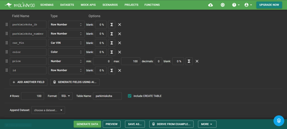Image resolution: width=287 pixels, height=129 pixels.
Task: Remove the id field
Action: pyautogui.click(x=119, y=70)
